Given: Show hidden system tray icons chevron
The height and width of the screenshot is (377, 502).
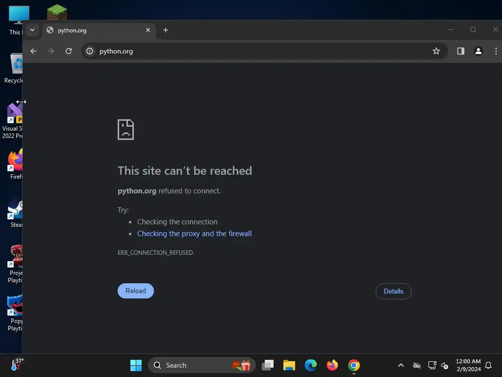Looking at the screenshot, I should pos(401,365).
